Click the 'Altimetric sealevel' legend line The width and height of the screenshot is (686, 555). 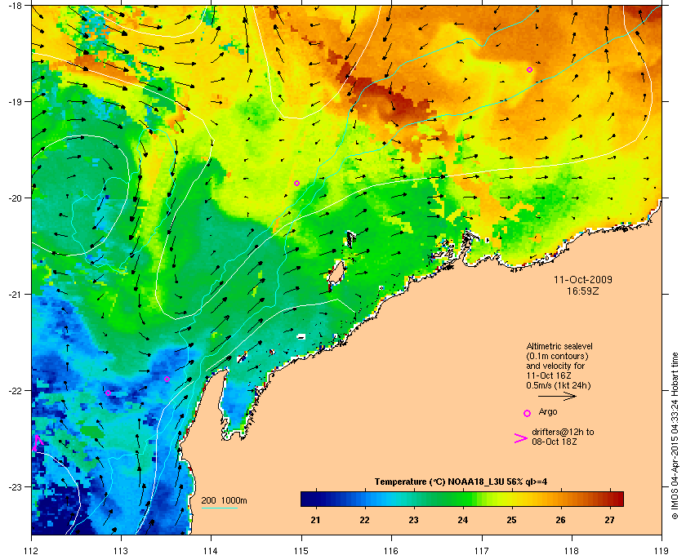click(559, 346)
